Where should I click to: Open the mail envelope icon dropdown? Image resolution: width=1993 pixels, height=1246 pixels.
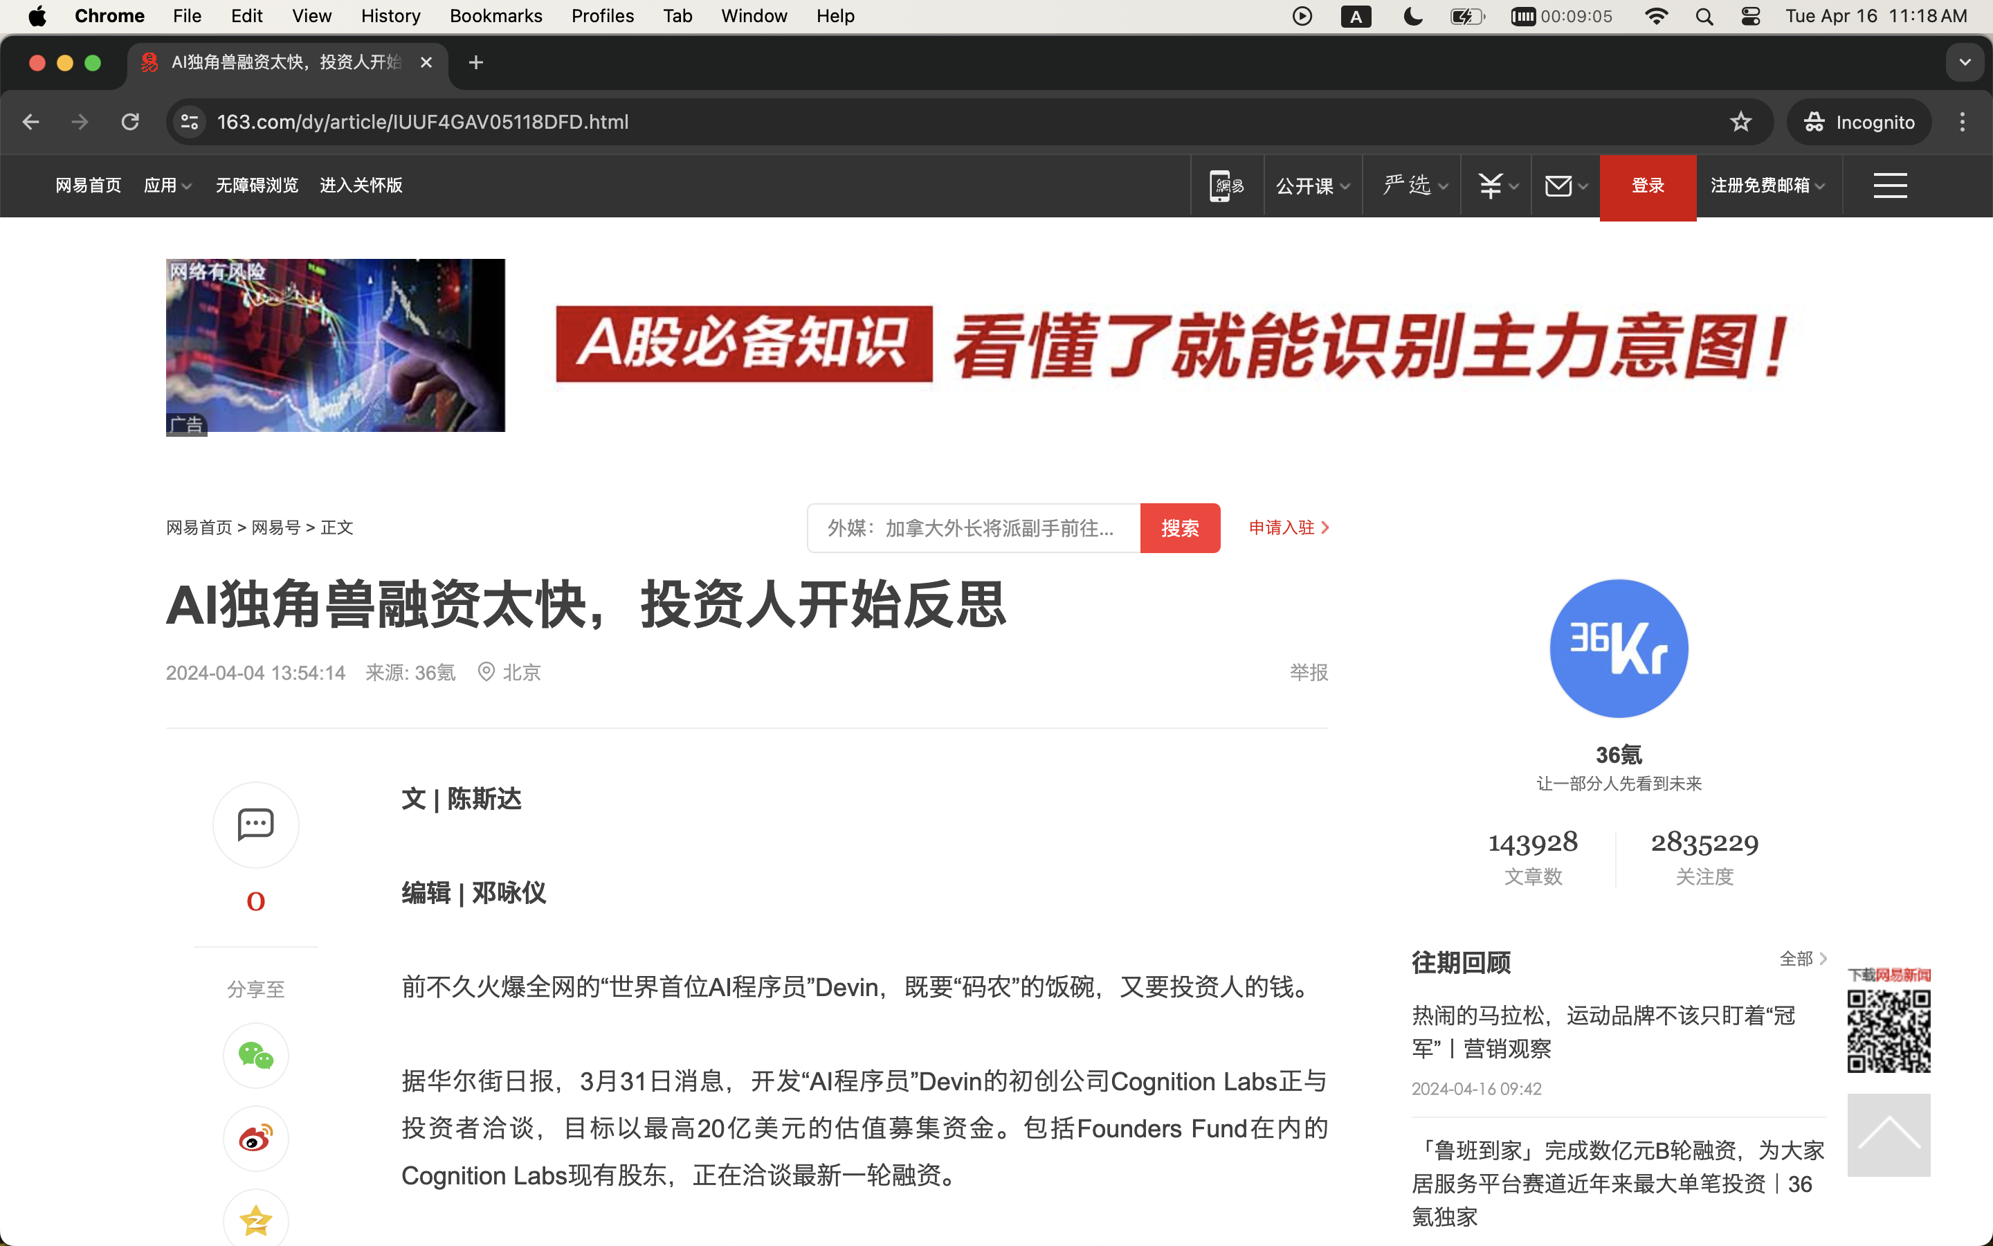[1565, 186]
